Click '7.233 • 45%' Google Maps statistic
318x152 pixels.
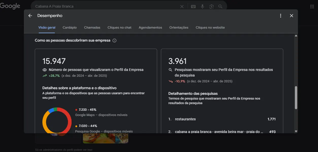point(88,110)
